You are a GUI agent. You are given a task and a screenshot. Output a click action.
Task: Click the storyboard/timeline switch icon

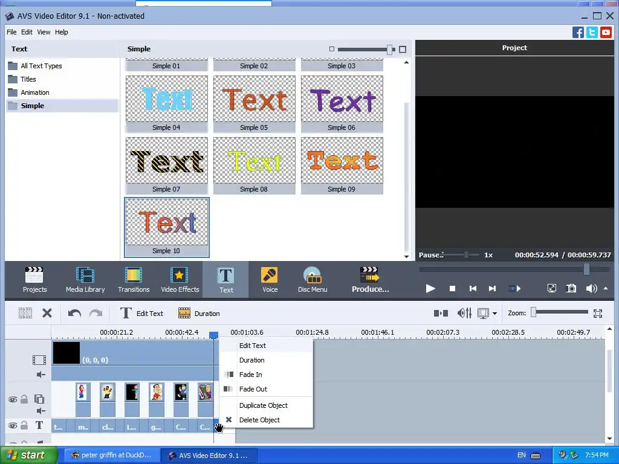pos(441,314)
